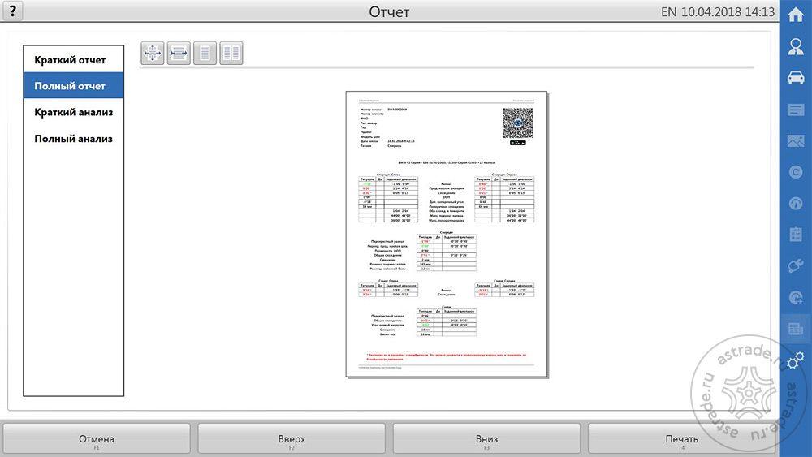Select the wrench adjustment icon in sidebar
The image size is (812, 457).
796,266
